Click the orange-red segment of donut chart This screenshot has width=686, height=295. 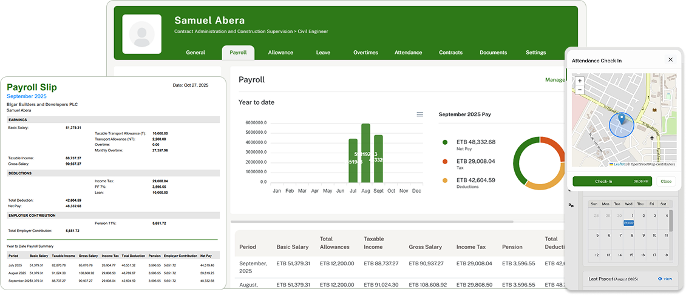click(555, 147)
